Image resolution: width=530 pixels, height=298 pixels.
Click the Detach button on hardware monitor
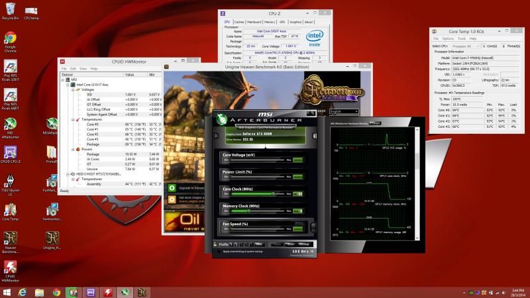pyautogui.click(x=375, y=123)
